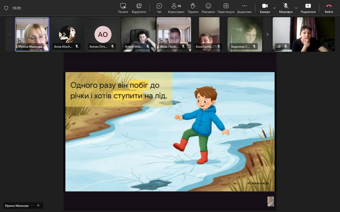
Task: Share screen using Поділитися
Action: [308, 8]
